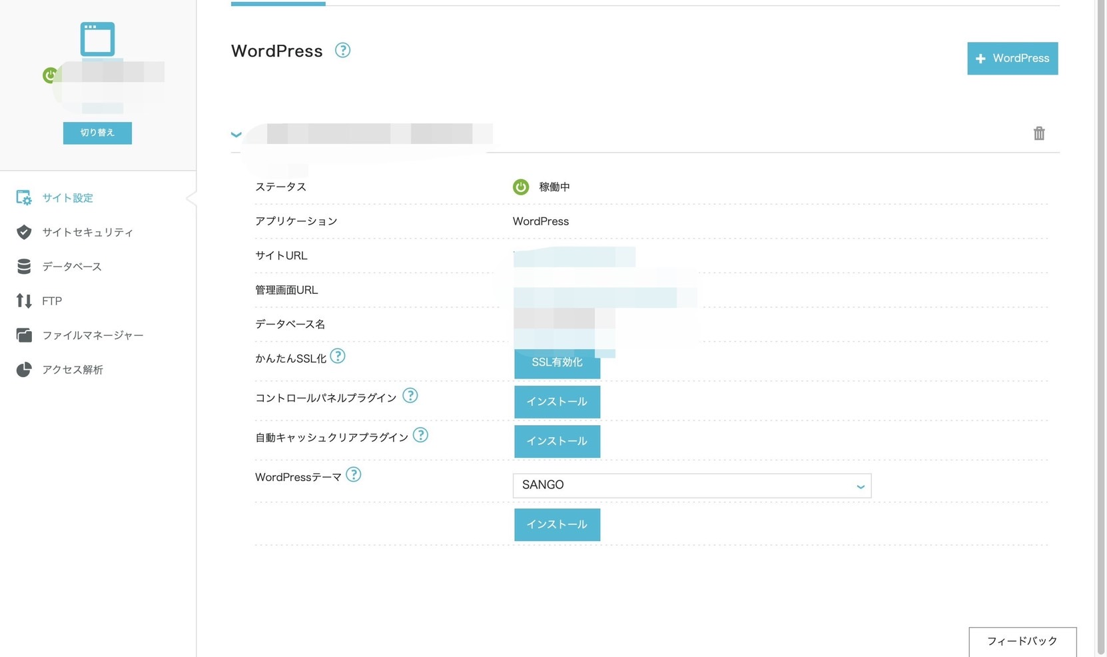The image size is (1107, 657).
Task: Click the green 稼働中 status power icon
Action: [x=521, y=187]
